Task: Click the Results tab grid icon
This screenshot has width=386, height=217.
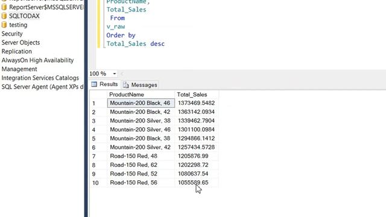Action: point(94,84)
